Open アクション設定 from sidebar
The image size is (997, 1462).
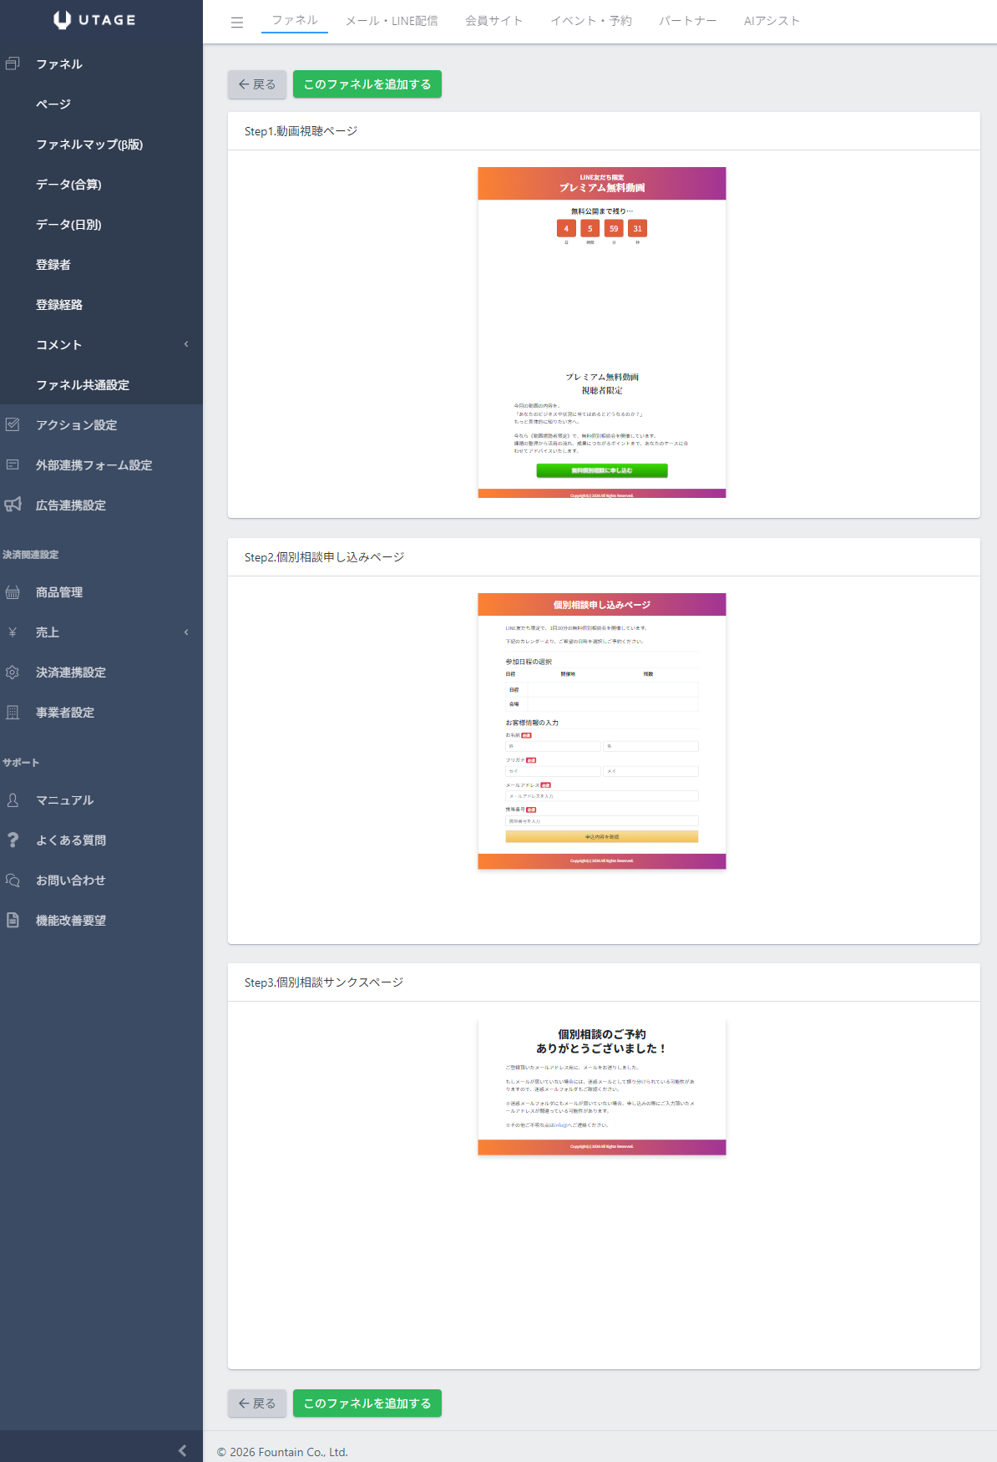[x=76, y=425]
